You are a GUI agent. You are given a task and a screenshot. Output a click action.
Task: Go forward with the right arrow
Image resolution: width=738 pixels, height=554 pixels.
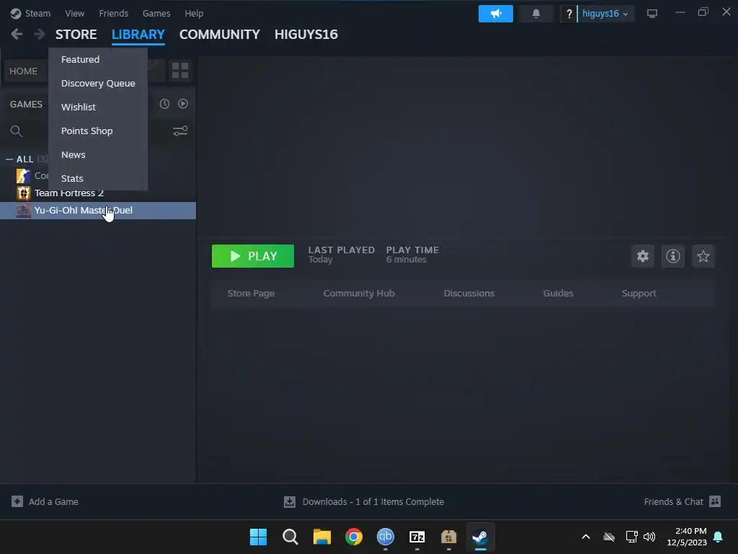(40, 34)
